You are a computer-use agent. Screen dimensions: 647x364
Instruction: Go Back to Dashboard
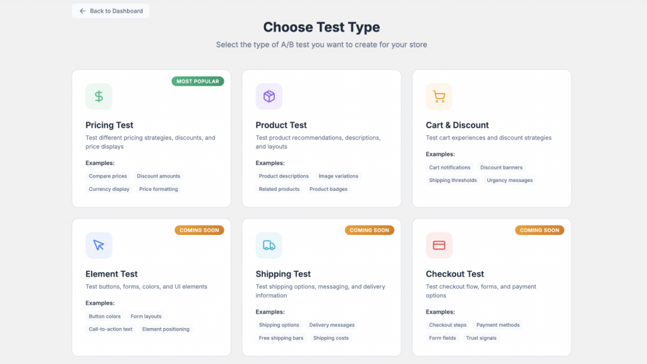coord(116,11)
